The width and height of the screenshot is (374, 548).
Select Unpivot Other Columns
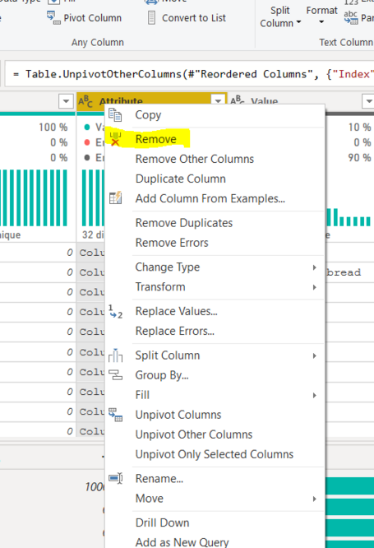(194, 434)
